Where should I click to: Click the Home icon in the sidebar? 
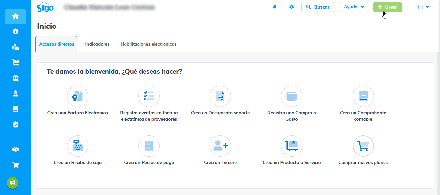(15, 16)
